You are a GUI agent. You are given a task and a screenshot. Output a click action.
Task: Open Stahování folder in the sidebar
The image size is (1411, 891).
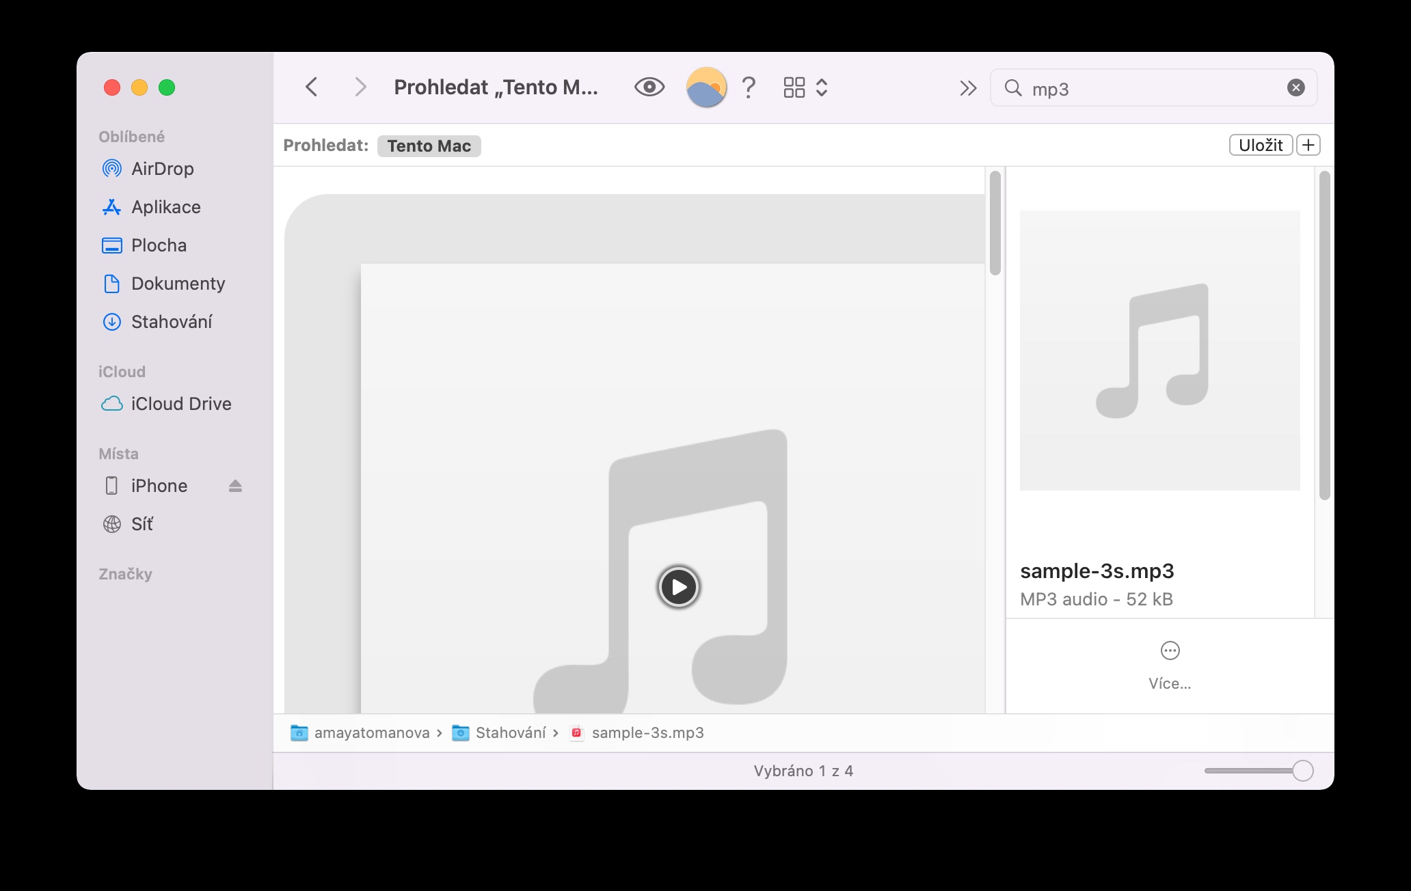[171, 322]
